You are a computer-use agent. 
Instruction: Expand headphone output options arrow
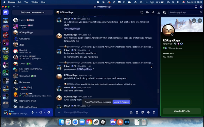coord(44,112)
